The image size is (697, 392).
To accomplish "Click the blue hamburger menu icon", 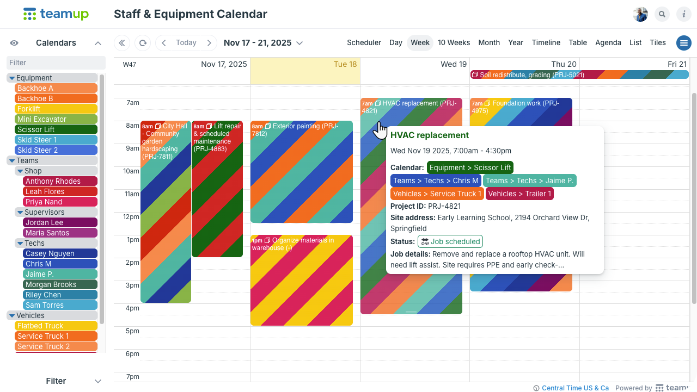I will click(683, 43).
